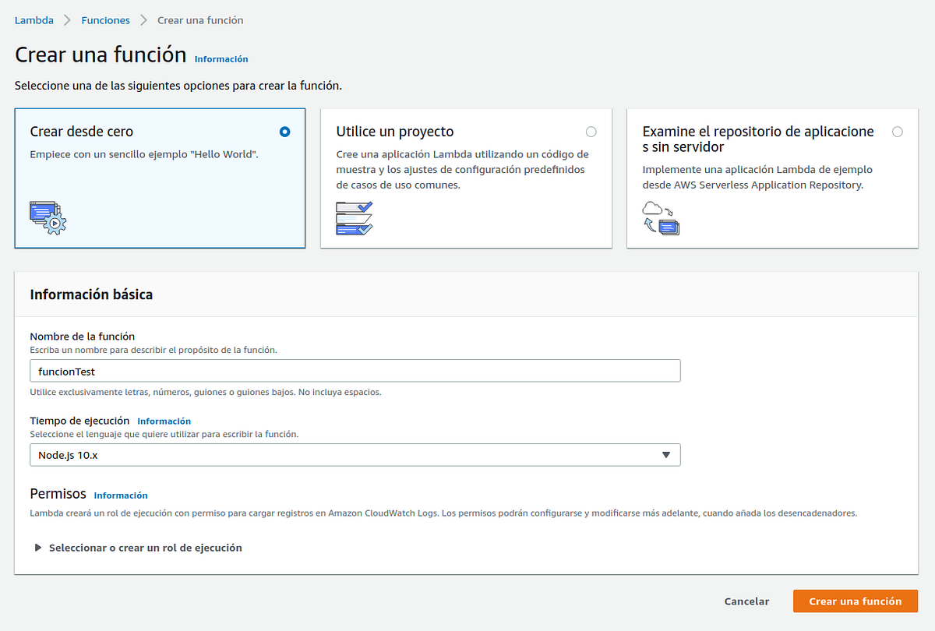Choose Examine el repositorio de aplicaciones sin servidor
Viewport: 935px width, 631px height.
pyautogui.click(x=897, y=132)
